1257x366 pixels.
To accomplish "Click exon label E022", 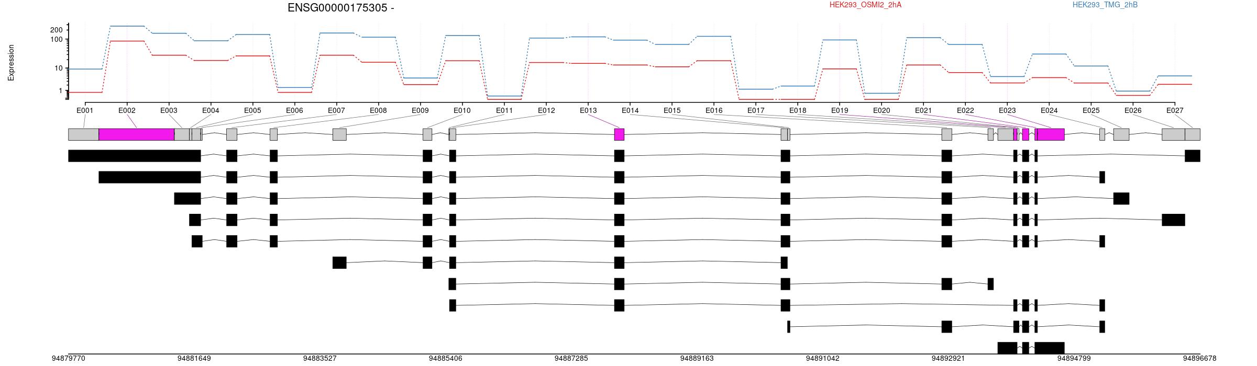I will (965, 110).
